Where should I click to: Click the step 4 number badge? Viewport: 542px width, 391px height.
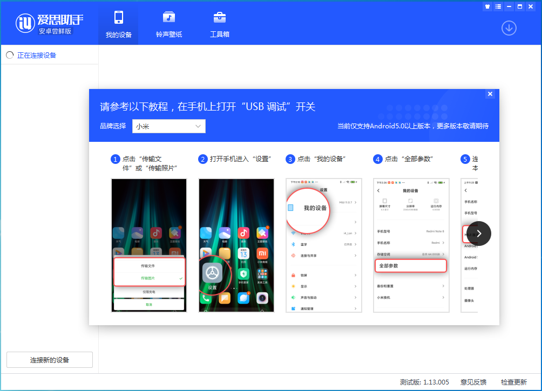click(377, 159)
